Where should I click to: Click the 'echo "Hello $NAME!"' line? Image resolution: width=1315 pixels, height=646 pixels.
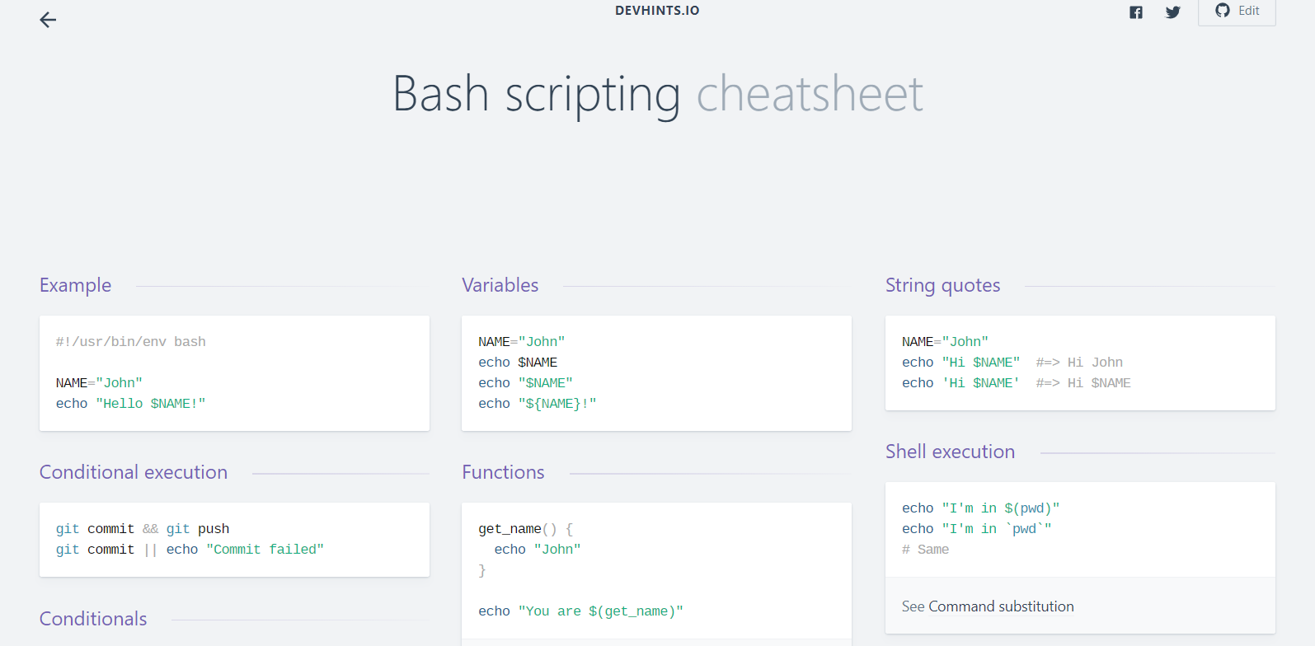tap(130, 404)
